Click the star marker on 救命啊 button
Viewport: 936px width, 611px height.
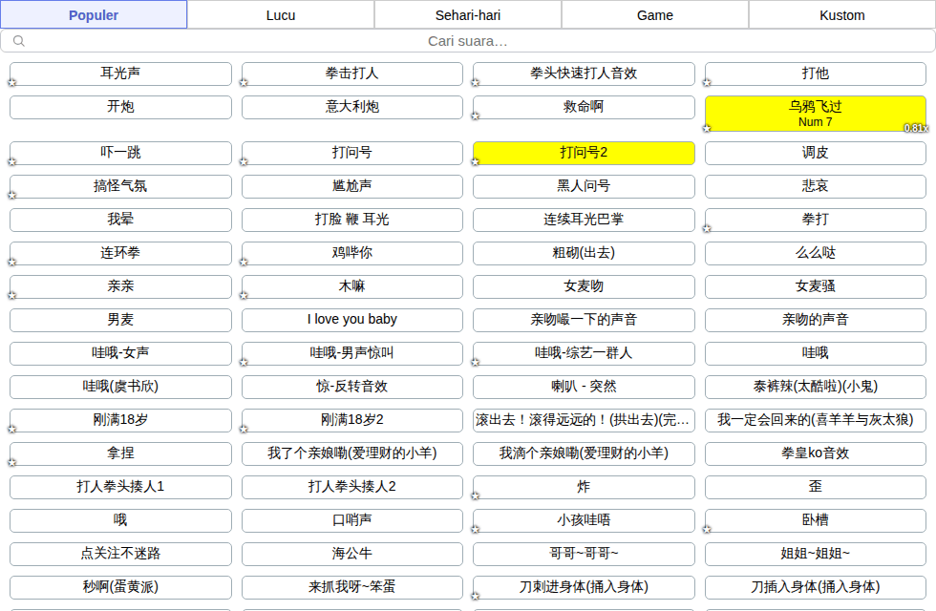(x=476, y=116)
